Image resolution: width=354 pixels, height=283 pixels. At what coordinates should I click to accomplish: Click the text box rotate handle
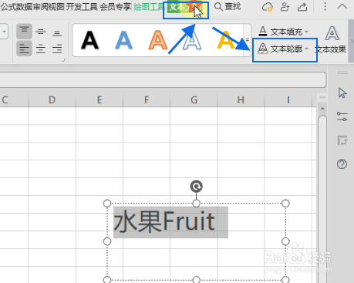[x=197, y=187]
